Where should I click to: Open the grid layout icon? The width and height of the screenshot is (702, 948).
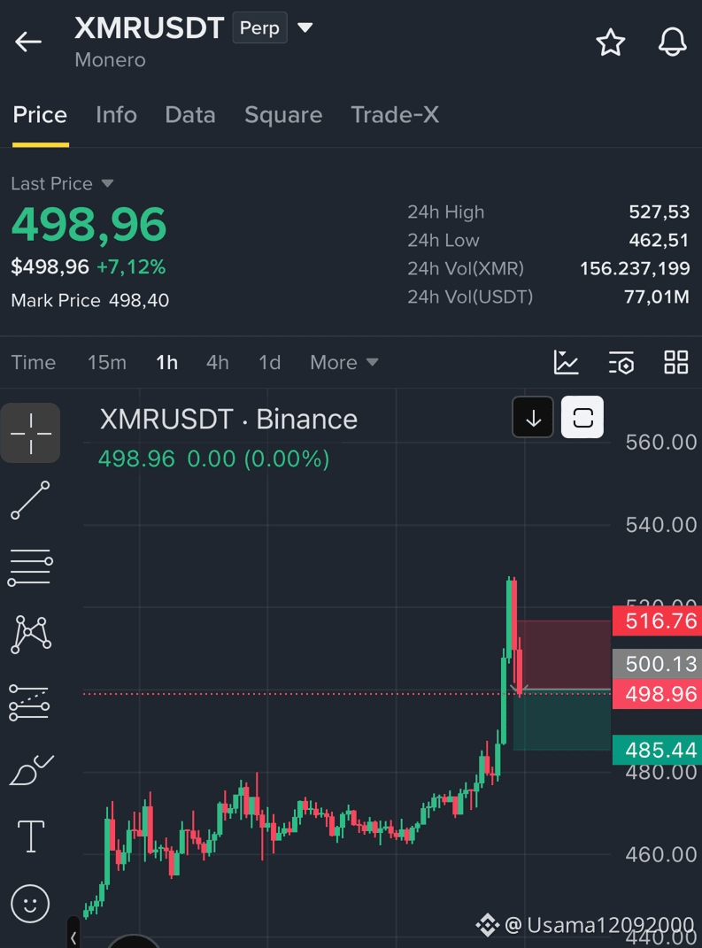(676, 362)
